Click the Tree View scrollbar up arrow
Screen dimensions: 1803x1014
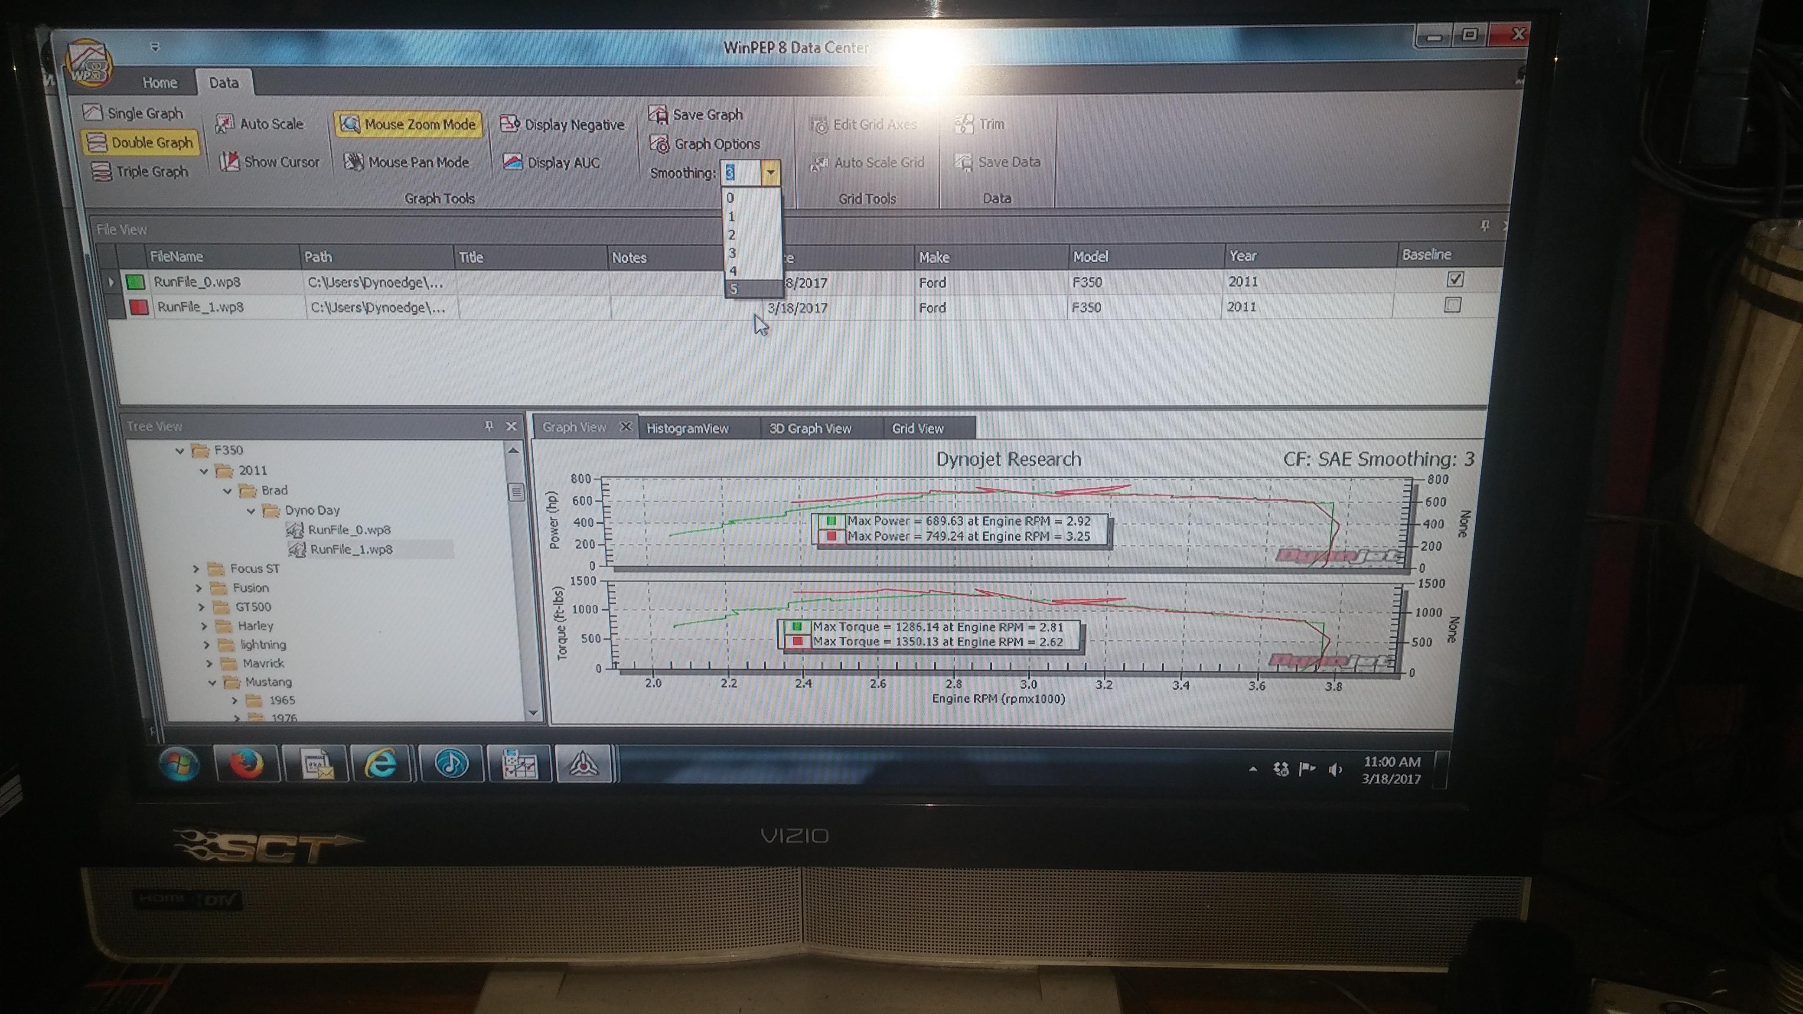[514, 451]
